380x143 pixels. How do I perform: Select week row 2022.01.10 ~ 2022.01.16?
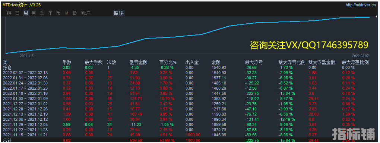click(x=25, y=93)
